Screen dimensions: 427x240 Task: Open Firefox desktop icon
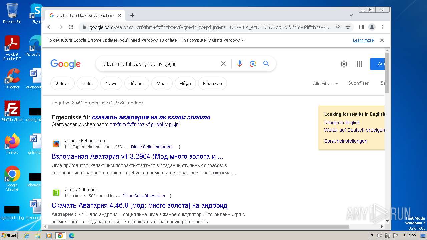12,144
